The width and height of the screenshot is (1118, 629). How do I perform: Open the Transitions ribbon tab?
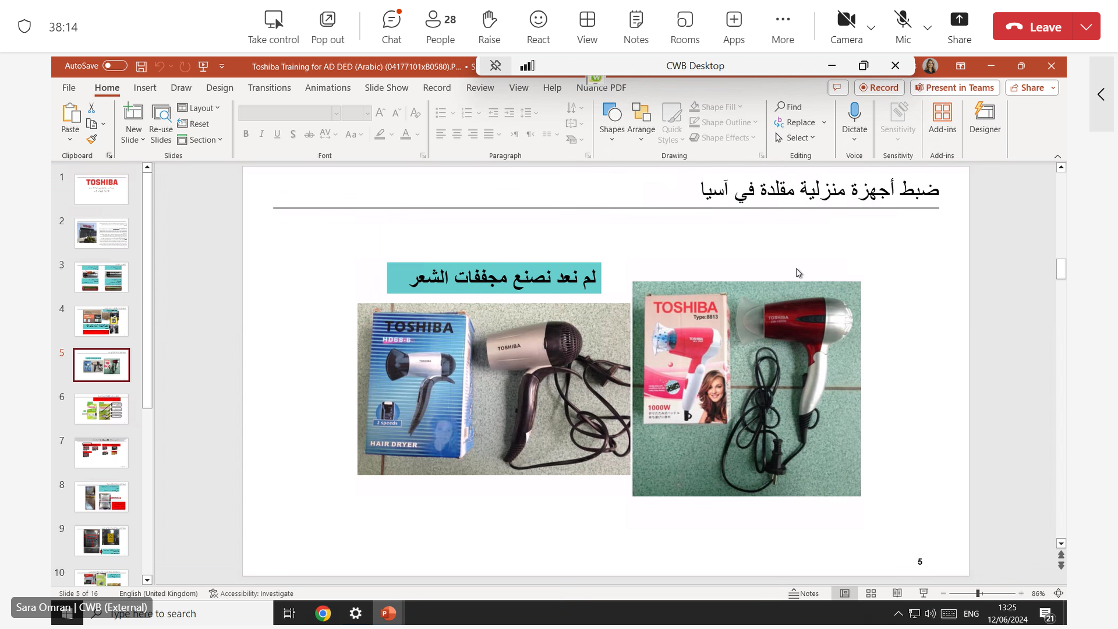click(x=269, y=87)
